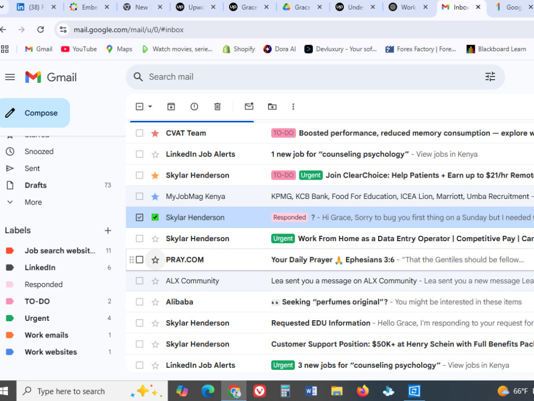Check the ALX Community email checkbox

coord(139,281)
